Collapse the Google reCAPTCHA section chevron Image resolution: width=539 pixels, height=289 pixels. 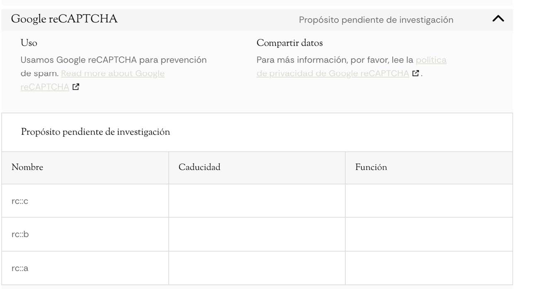pos(498,19)
